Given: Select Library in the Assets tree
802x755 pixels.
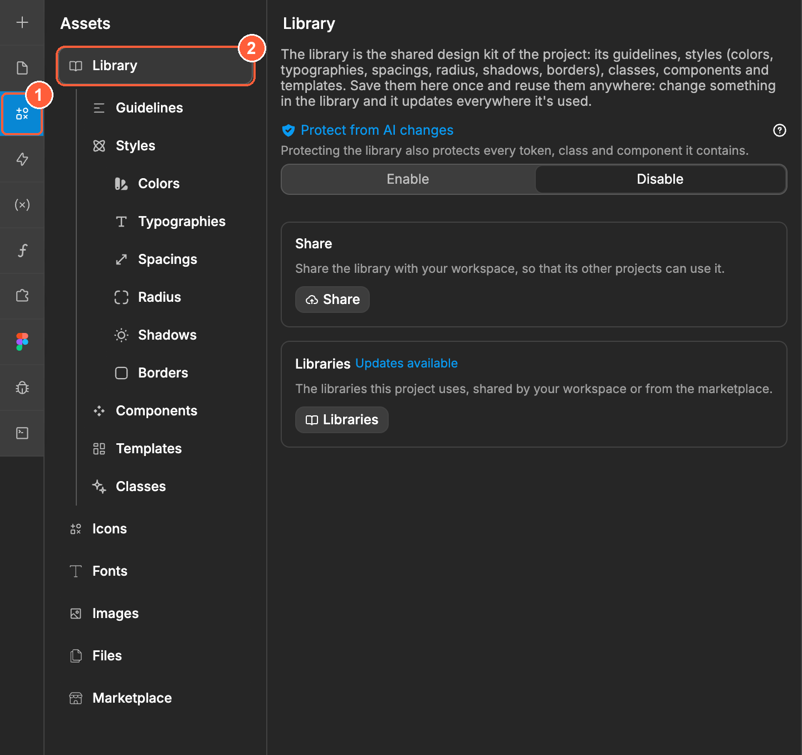Looking at the screenshot, I should 156,66.
